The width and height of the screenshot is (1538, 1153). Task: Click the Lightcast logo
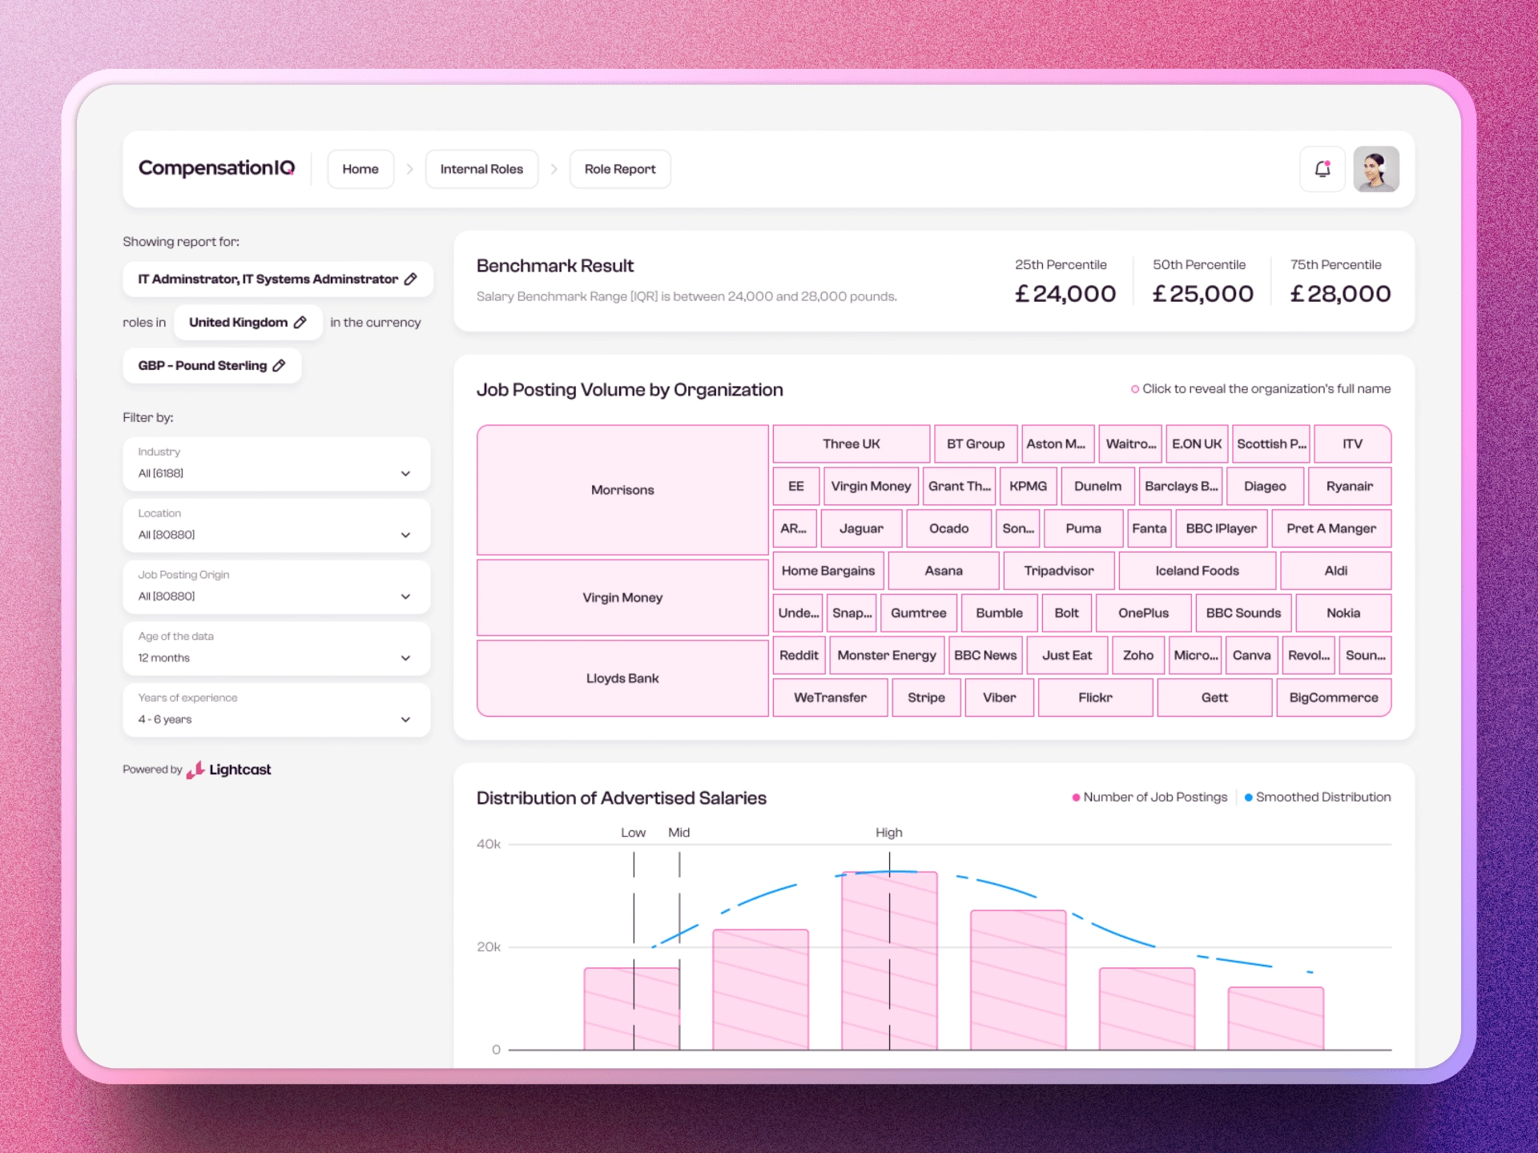pos(229,769)
